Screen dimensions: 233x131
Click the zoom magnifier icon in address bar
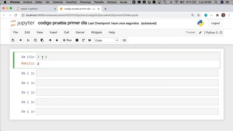(x=193, y=15)
